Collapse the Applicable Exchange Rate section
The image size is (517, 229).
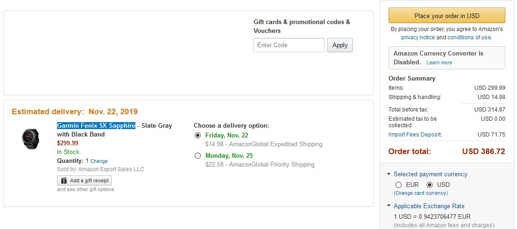click(x=389, y=206)
